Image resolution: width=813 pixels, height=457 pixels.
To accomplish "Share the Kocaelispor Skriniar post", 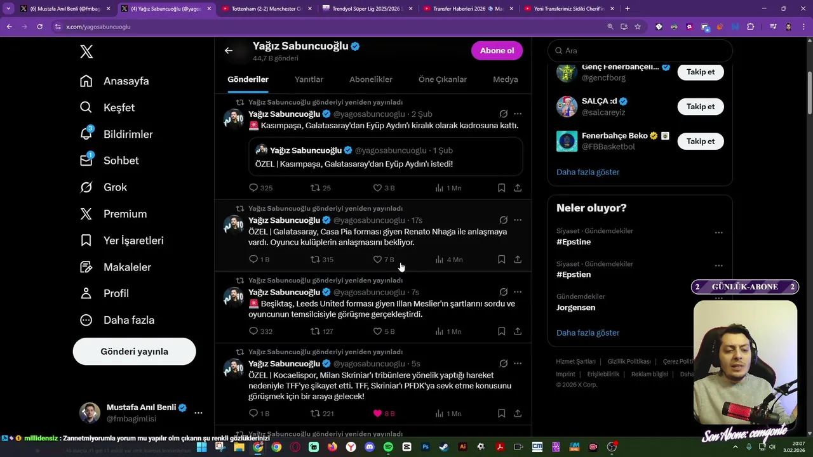I will point(518,413).
